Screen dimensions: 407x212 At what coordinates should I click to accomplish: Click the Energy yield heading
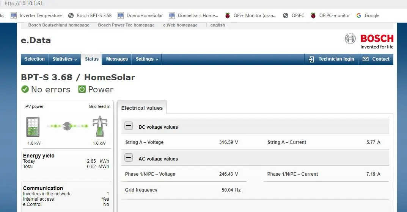click(x=39, y=156)
